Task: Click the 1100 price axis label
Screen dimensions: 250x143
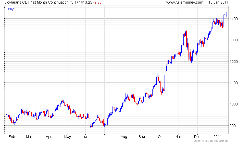Action: (234, 83)
